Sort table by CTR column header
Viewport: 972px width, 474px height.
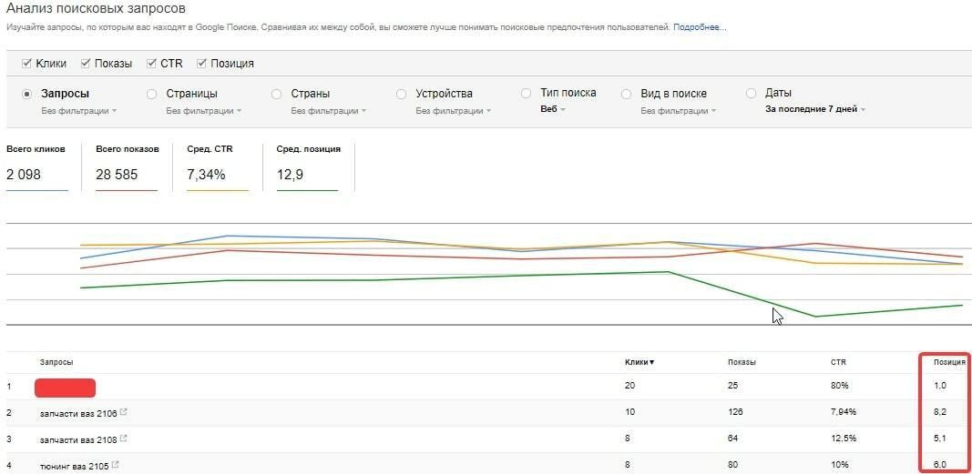tap(838, 362)
